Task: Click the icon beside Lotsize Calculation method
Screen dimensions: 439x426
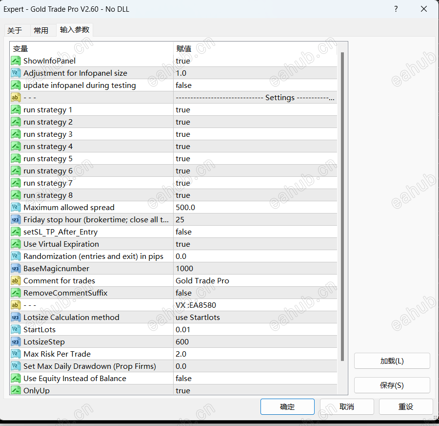Action: (16, 317)
